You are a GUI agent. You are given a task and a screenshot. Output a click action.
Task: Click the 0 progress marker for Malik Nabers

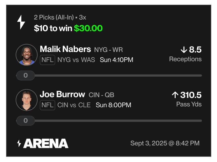coord(25,76)
